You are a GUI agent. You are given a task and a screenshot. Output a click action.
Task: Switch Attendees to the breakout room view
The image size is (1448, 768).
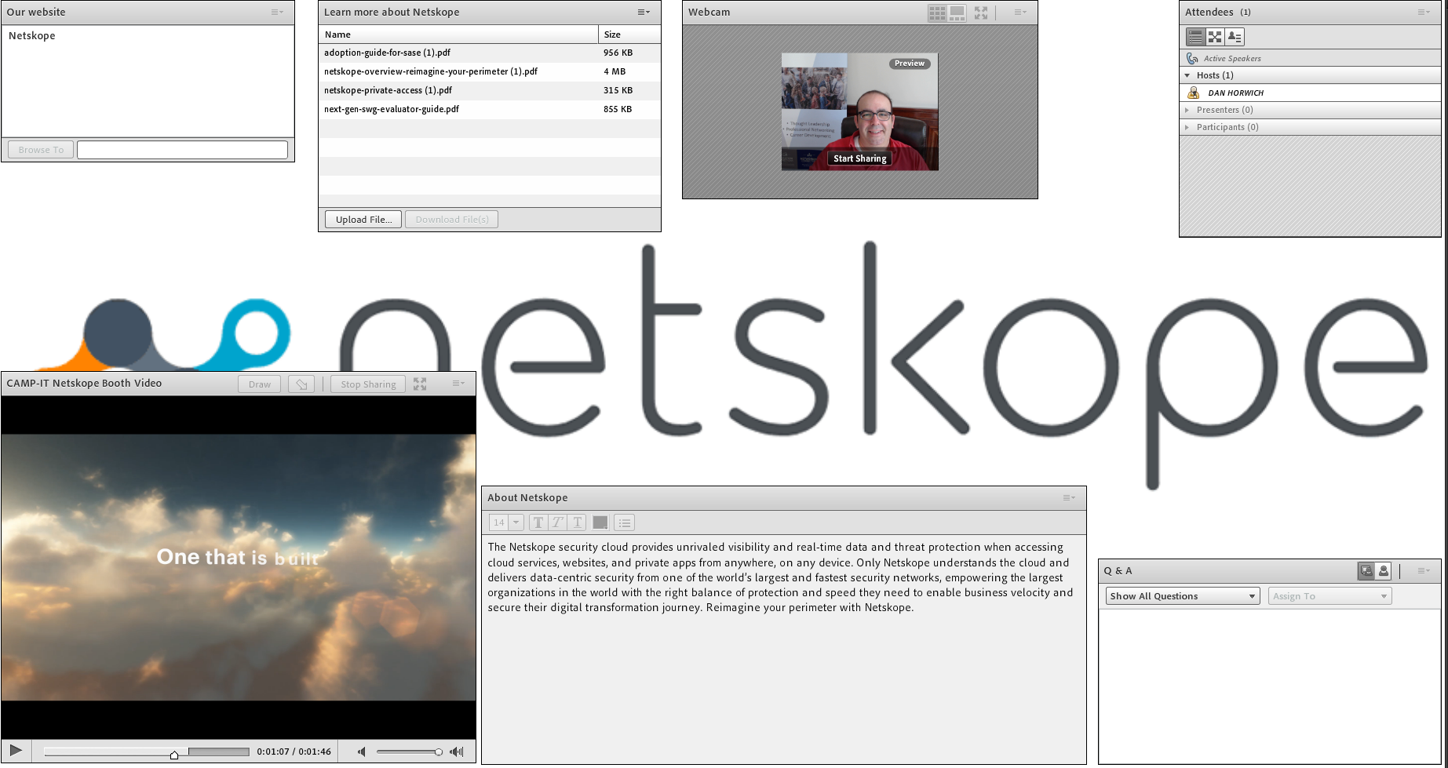pos(1215,37)
